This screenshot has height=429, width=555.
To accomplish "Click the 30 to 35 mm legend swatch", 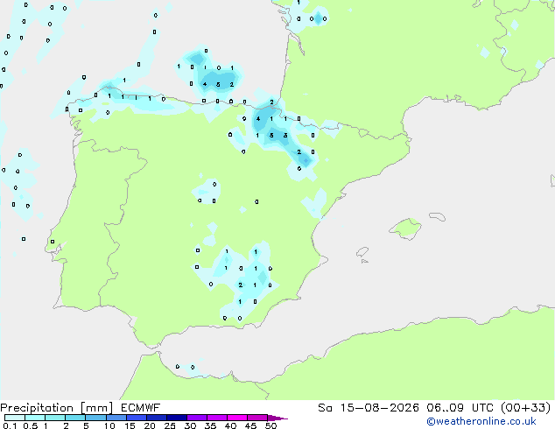I will (x=196, y=418).
